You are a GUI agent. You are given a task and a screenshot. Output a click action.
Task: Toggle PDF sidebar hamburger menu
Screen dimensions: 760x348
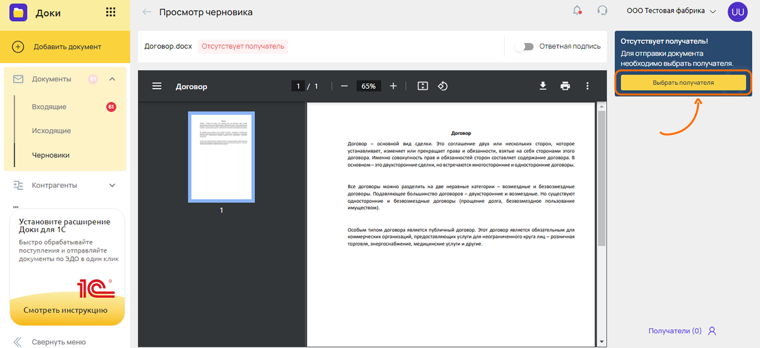coord(157,86)
